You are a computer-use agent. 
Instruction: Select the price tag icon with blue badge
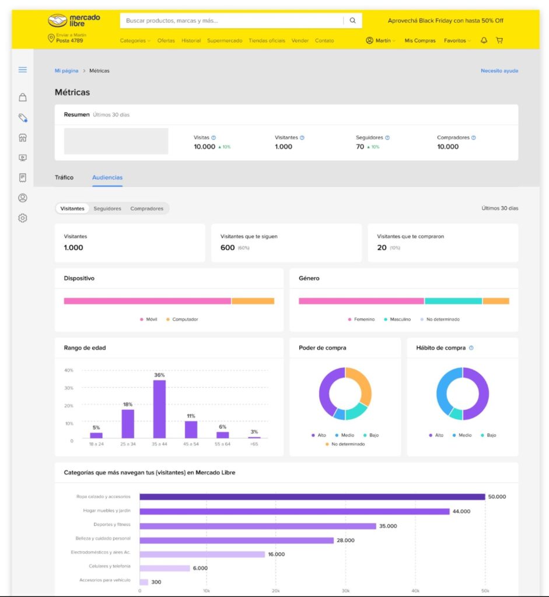pos(22,117)
